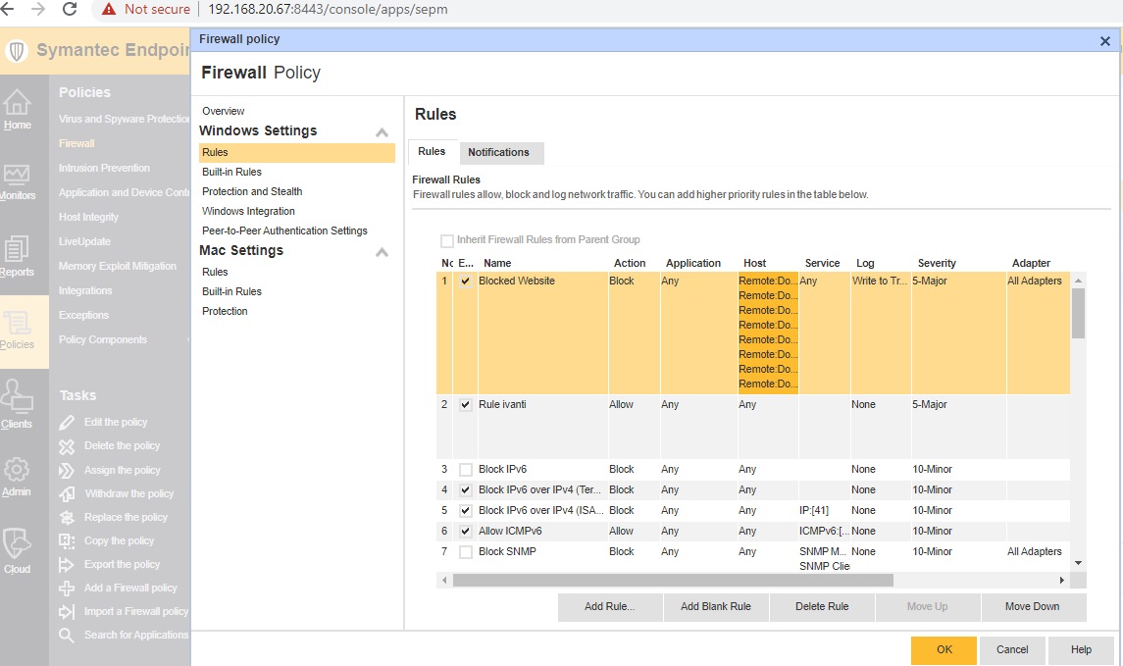The image size is (1123, 666).
Task: Open Rules under Mac Settings
Action: [215, 272]
